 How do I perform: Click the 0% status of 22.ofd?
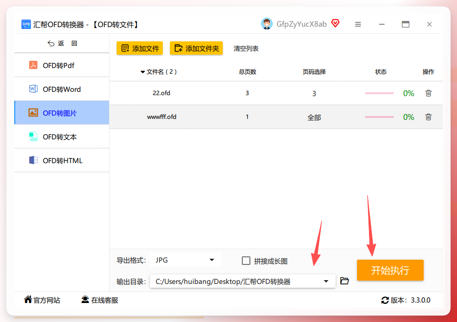point(408,93)
